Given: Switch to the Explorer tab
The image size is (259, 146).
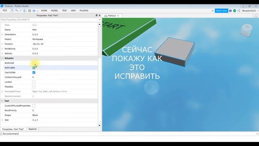Looking at the screenshot, I should coord(33,129).
